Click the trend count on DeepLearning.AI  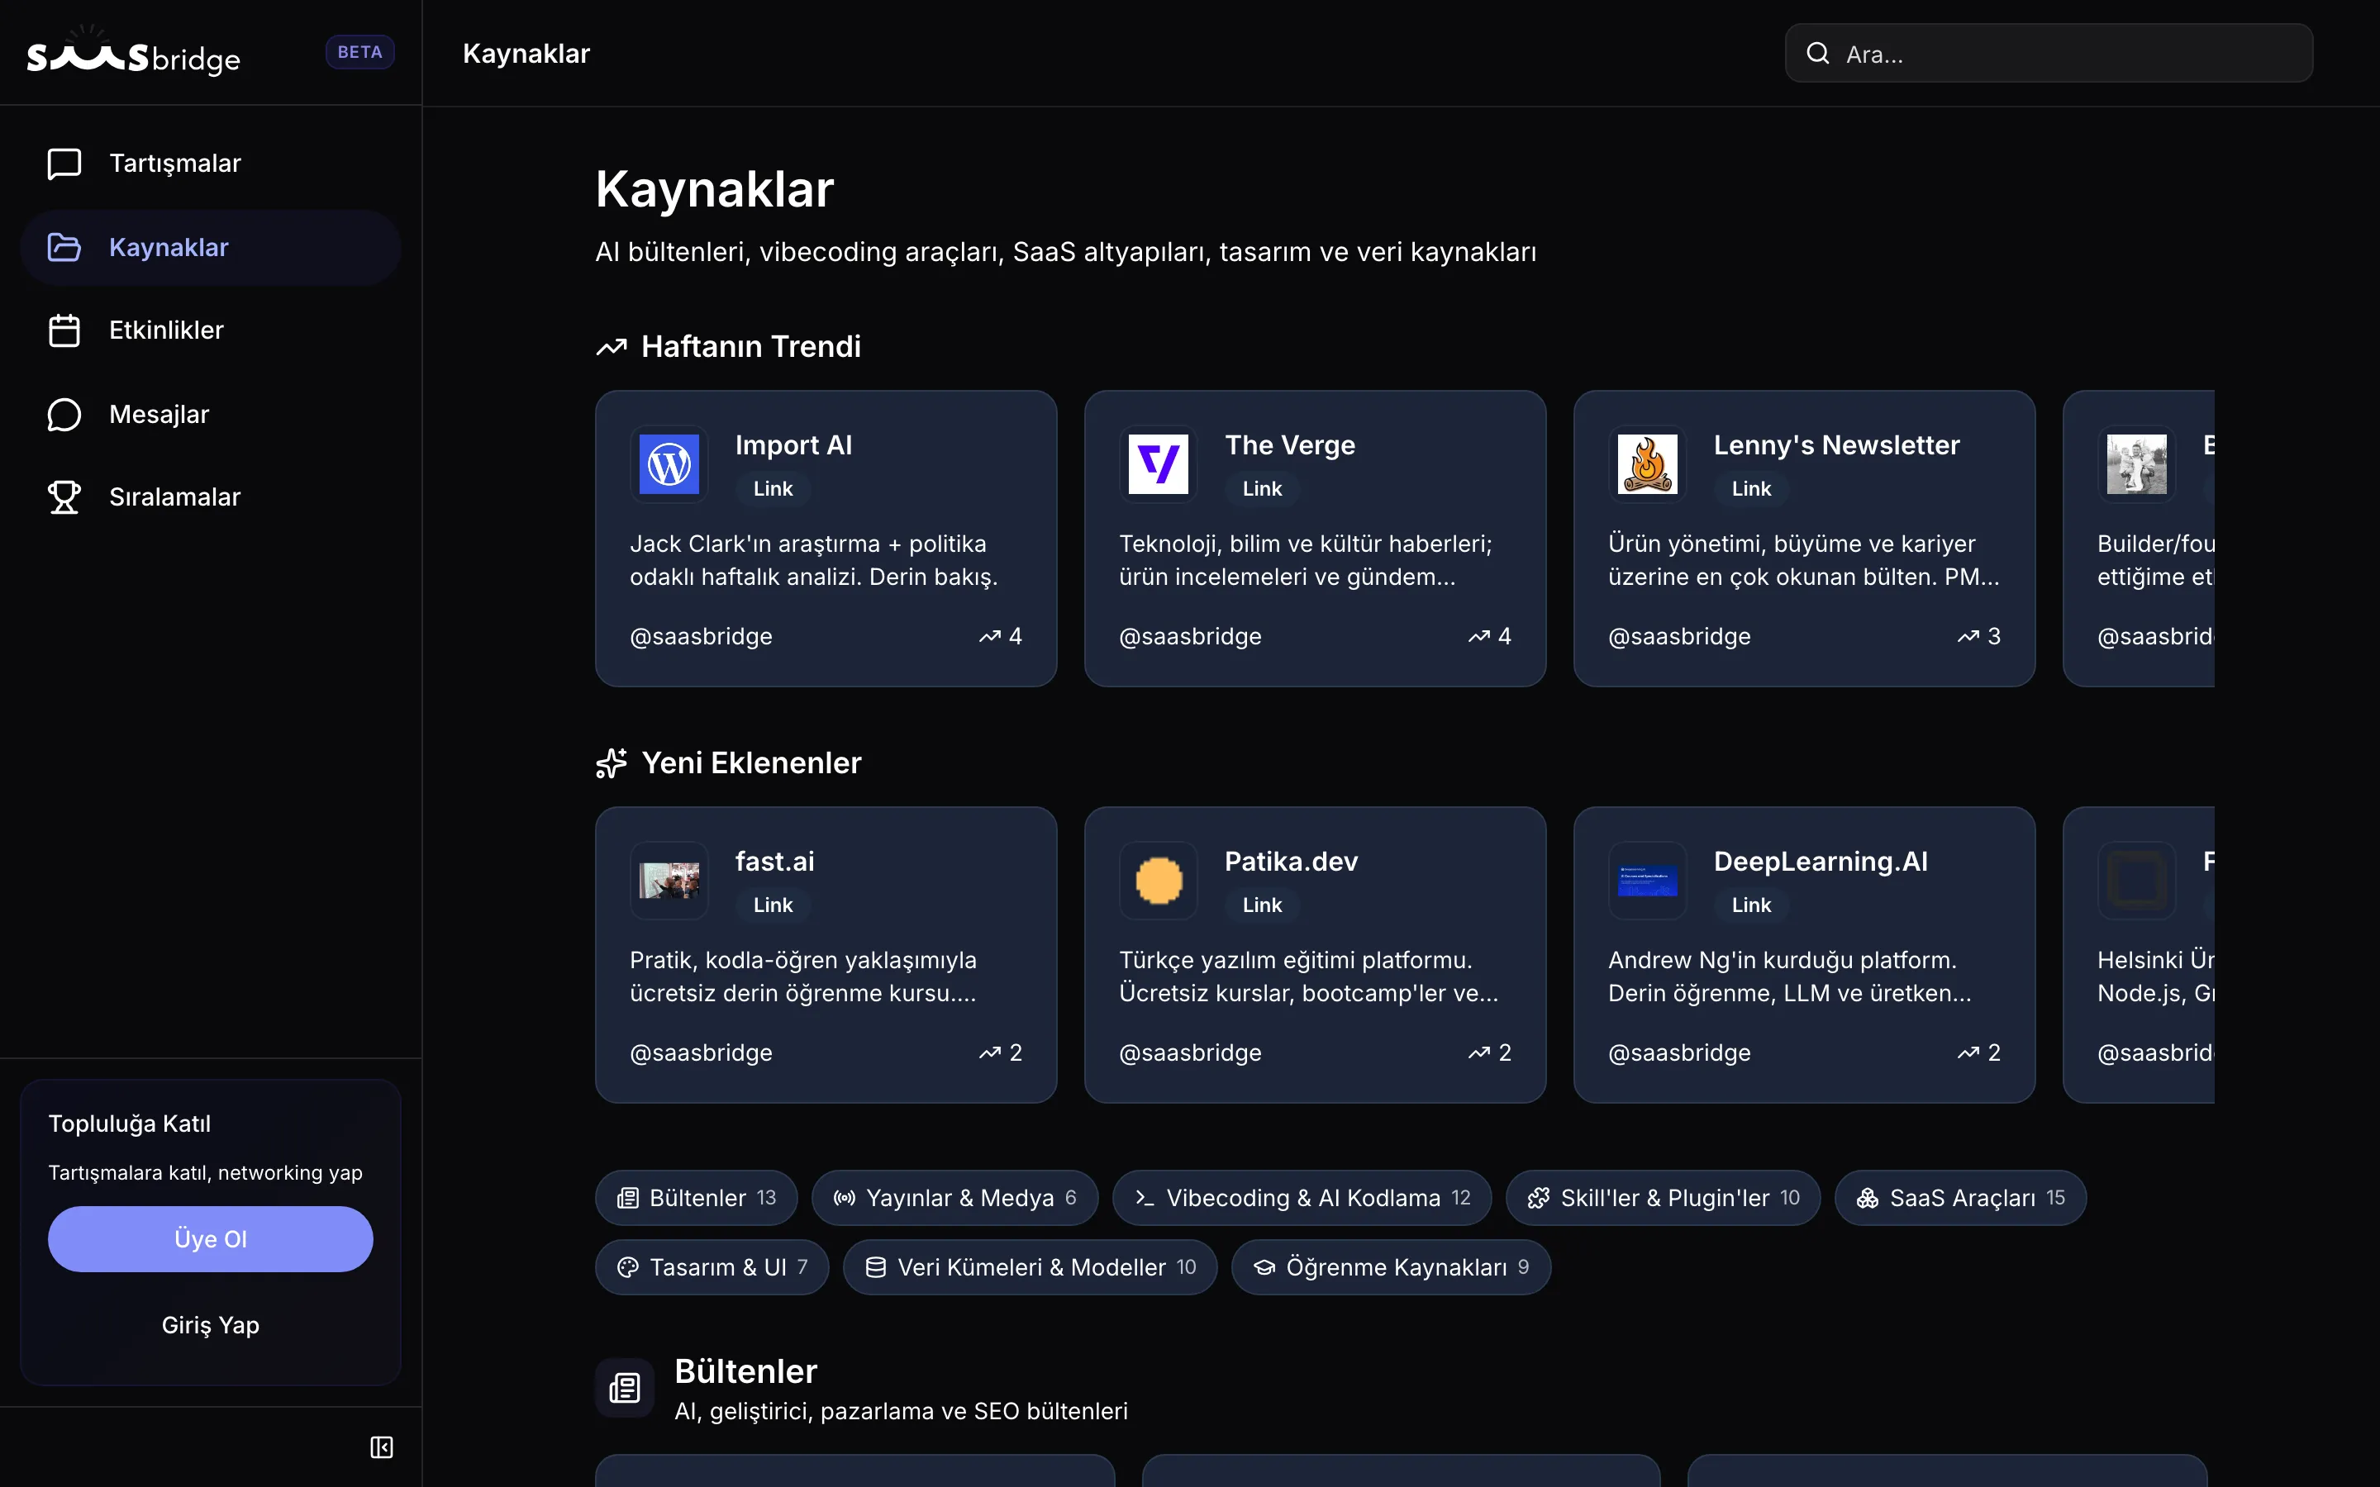pyautogui.click(x=1978, y=1052)
